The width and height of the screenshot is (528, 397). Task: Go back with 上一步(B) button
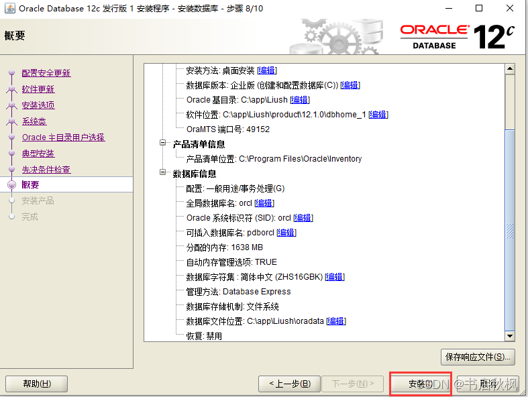tap(289, 384)
